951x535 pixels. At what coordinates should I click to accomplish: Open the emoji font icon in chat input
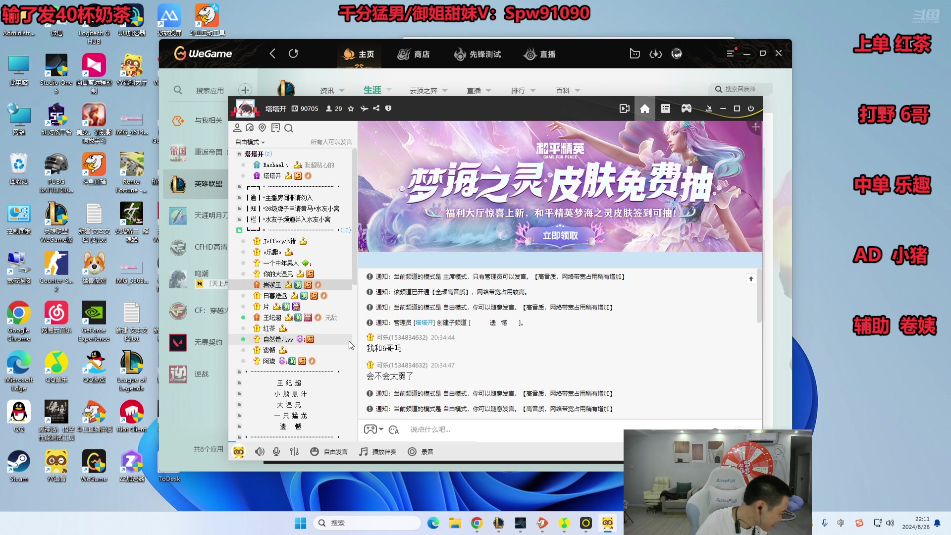click(x=394, y=430)
